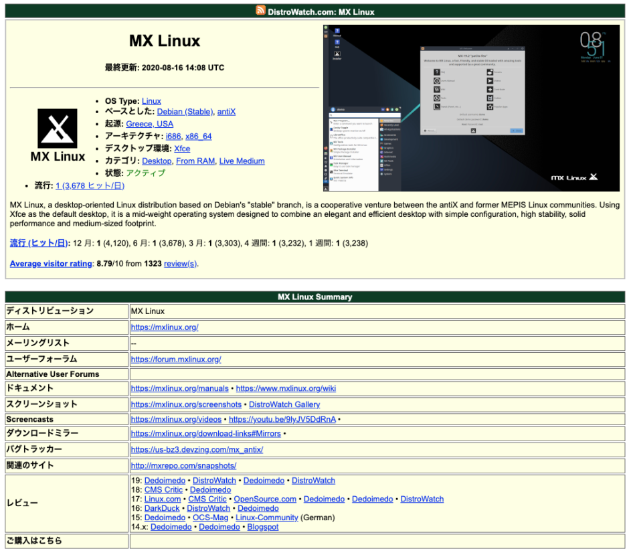This screenshot has height=553, width=629.
Task: Click the バグトラッカー row label
Action: coord(34,449)
